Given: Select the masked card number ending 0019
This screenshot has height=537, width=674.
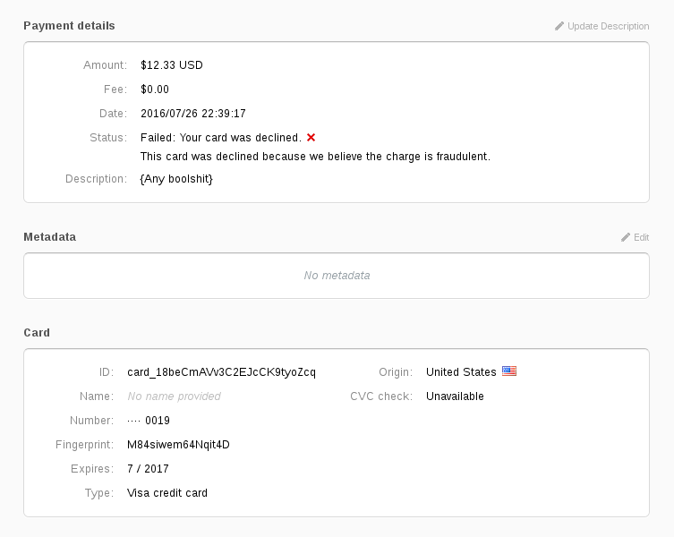Looking at the screenshot, I should point(149,421).
